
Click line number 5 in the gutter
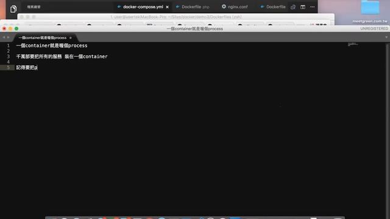point(8,68)
